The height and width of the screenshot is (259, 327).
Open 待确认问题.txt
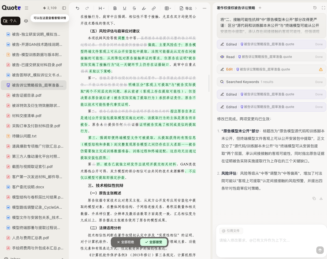[34, 136]
